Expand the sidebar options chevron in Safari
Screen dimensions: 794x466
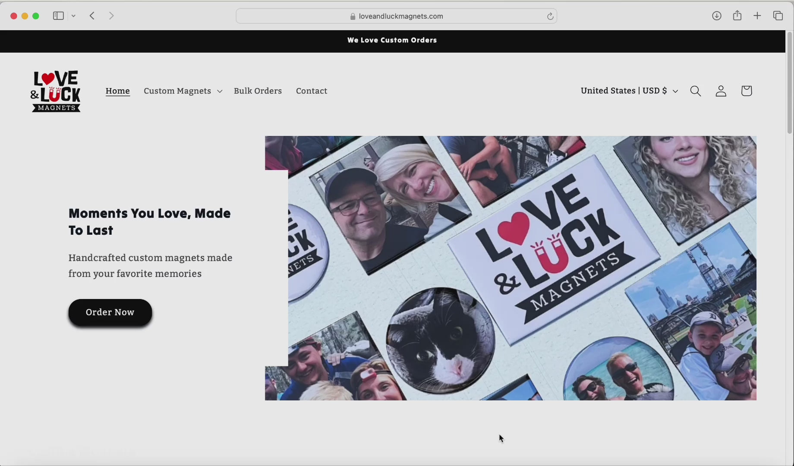coord(74,16)
